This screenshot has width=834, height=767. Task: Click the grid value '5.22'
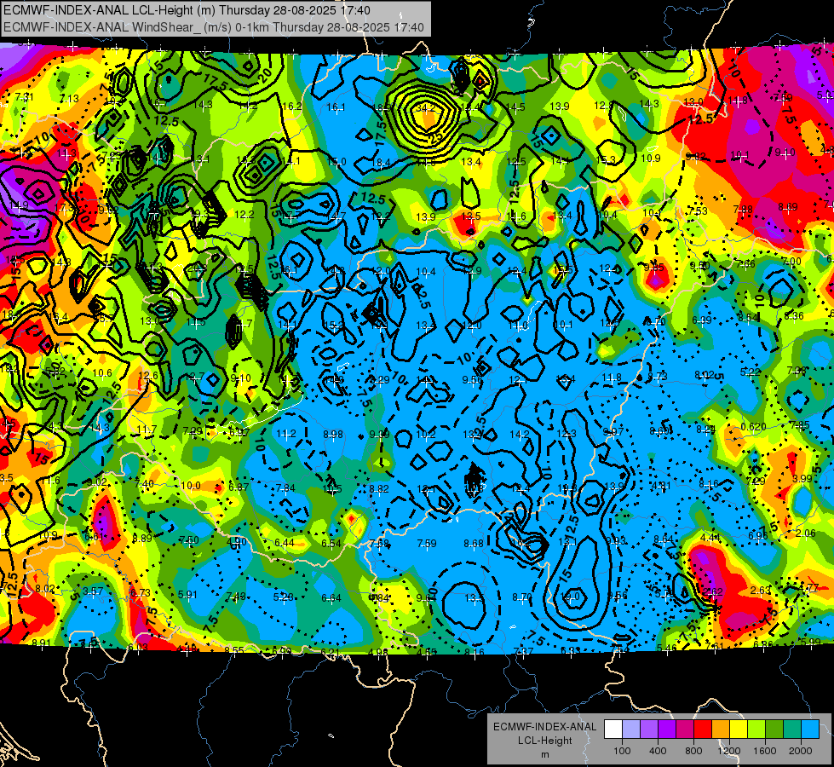[750, 372]
